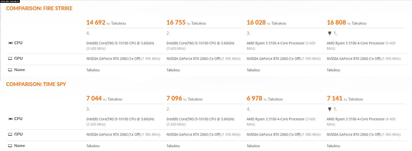Open the 7 044 Time Spy score

[94, 98]
